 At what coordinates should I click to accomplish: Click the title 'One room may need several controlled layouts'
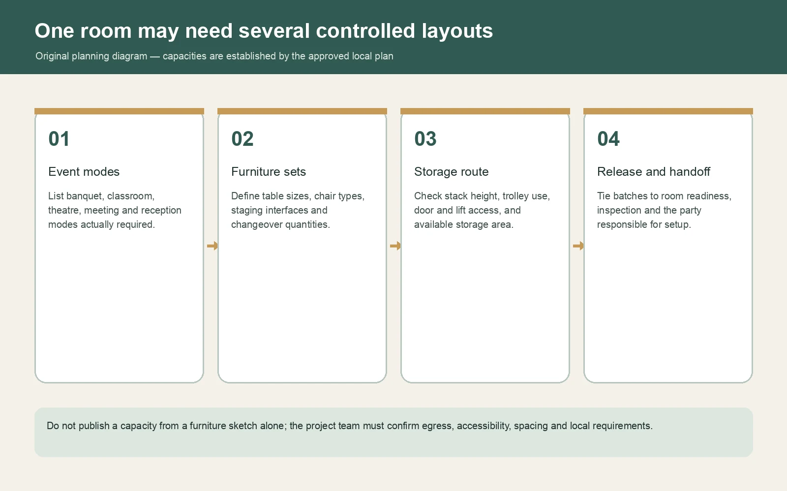click(264, 31)
